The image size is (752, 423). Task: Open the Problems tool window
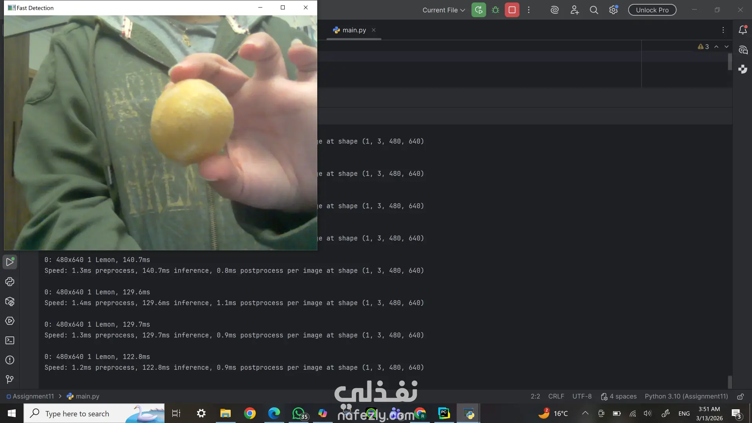tap(10, 360)
